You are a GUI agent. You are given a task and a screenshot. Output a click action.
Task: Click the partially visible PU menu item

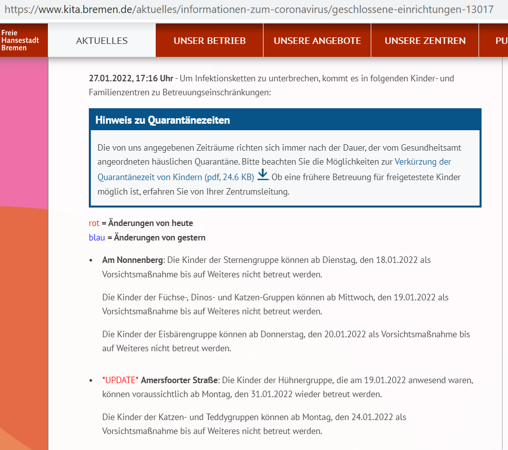pos(494,40)
